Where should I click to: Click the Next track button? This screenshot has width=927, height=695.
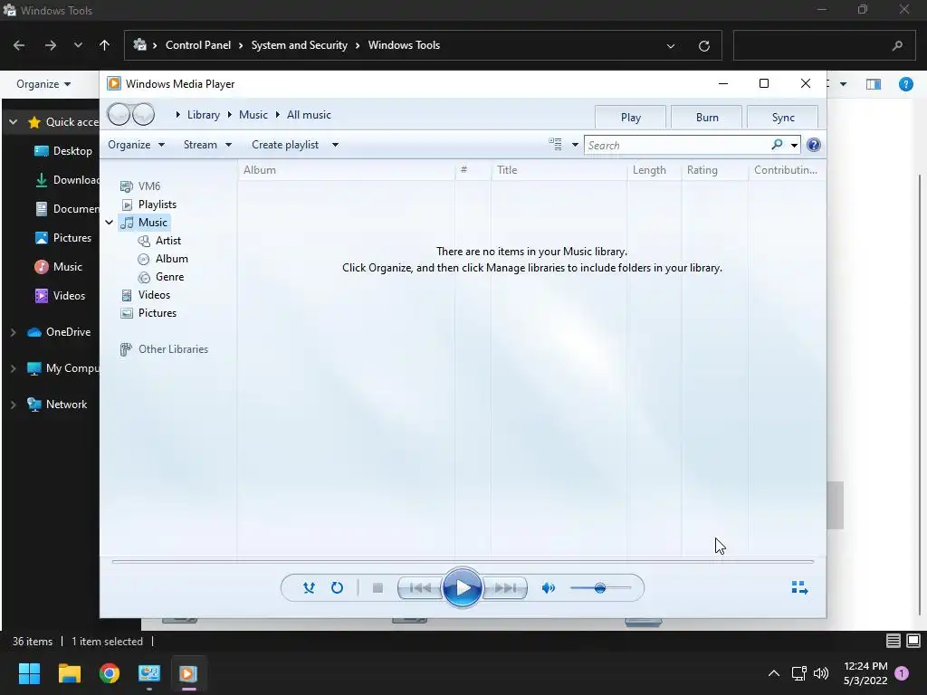505,587
